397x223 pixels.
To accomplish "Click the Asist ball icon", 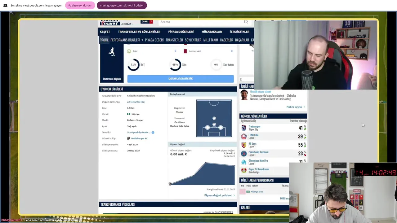I will click(x=129, y=51).
